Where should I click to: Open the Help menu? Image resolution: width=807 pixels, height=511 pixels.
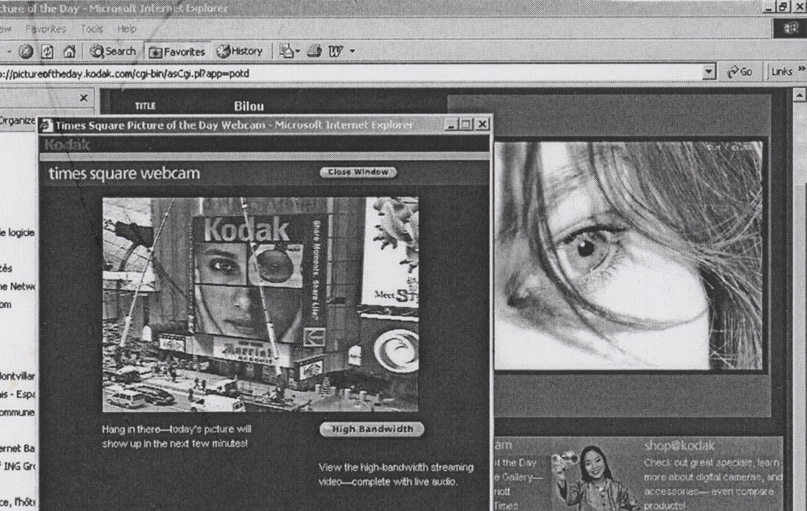[x=127, y=29]
